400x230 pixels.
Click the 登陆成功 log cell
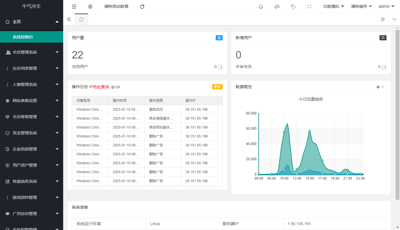pos(163,110)
